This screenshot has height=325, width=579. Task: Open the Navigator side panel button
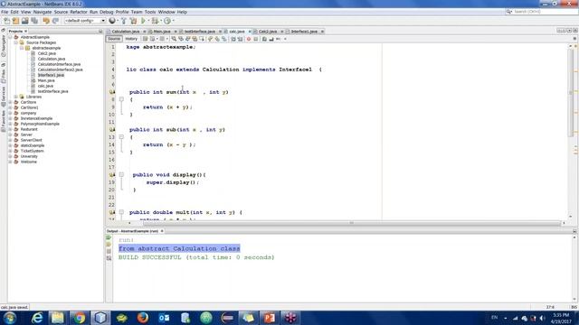4,46
